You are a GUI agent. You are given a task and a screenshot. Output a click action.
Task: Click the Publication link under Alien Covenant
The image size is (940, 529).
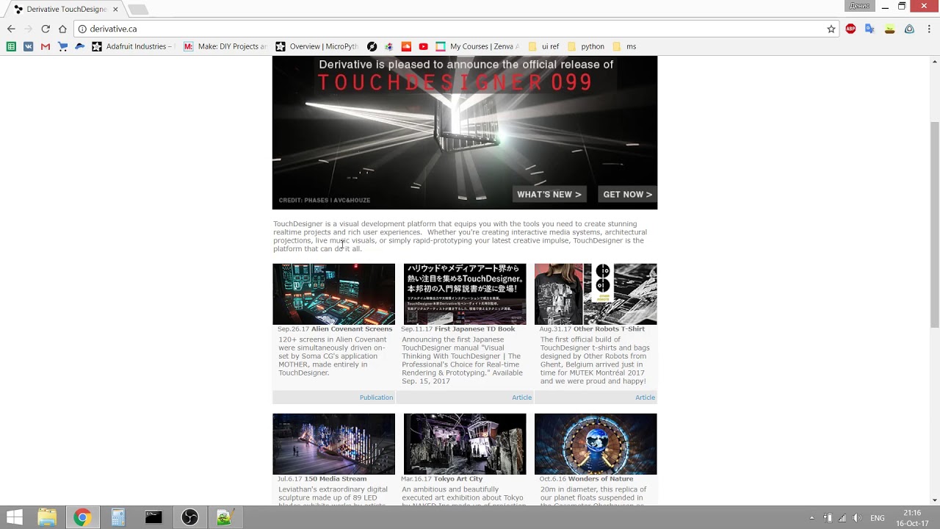376,397
